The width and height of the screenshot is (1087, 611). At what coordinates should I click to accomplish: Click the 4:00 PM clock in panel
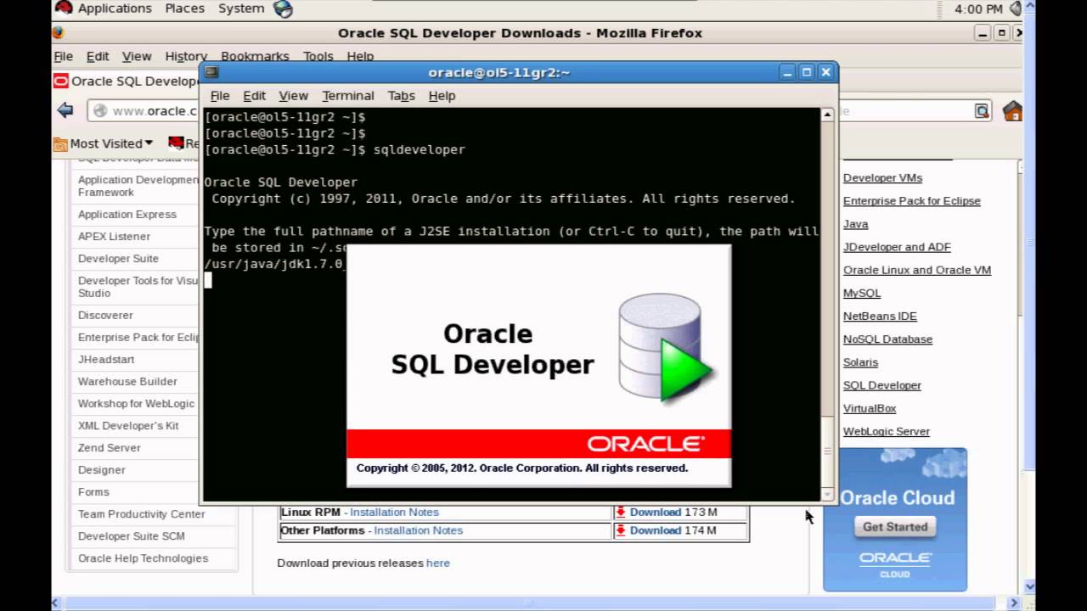(x=978, y=8)
